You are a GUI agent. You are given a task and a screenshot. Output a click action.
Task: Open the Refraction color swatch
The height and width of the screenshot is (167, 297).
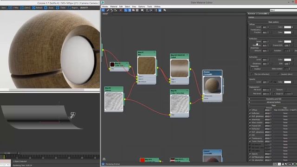coord(287,60)
